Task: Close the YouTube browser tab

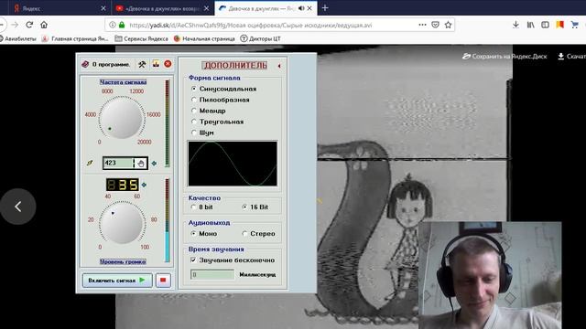Action: [x=206, y=8]
